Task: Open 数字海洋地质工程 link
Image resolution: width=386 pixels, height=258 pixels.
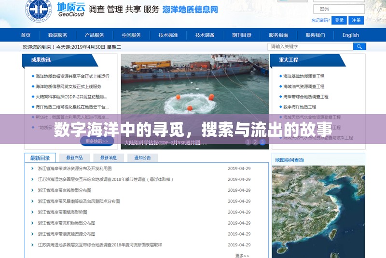Action: [300, 107]
